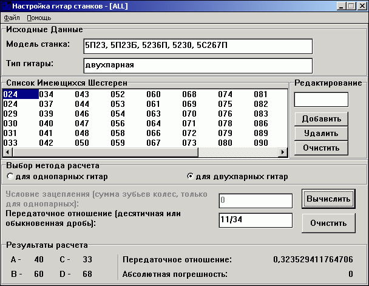
Task: Select gear 070 in the list
Action: point(189,114)
